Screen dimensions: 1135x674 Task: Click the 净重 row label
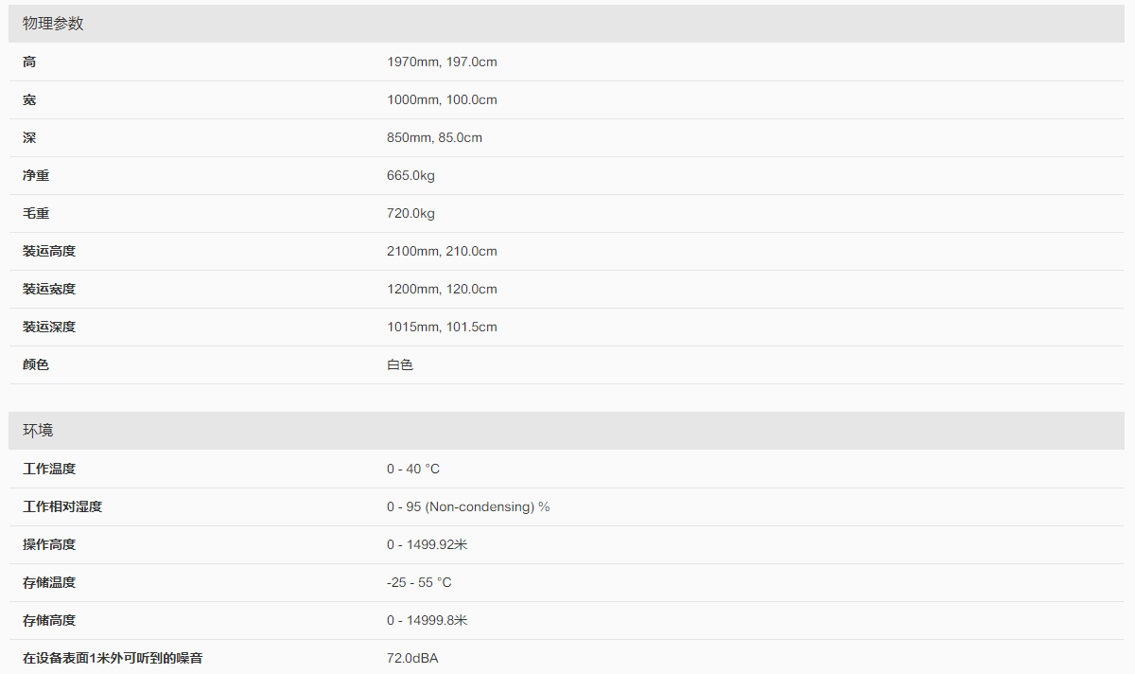(36, 176)
